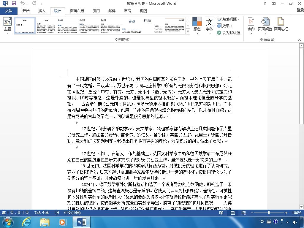Open 段落间距 paragraph spacing dropdown
The width and height of the screenshot is (304, 228).
coord(228,19)
